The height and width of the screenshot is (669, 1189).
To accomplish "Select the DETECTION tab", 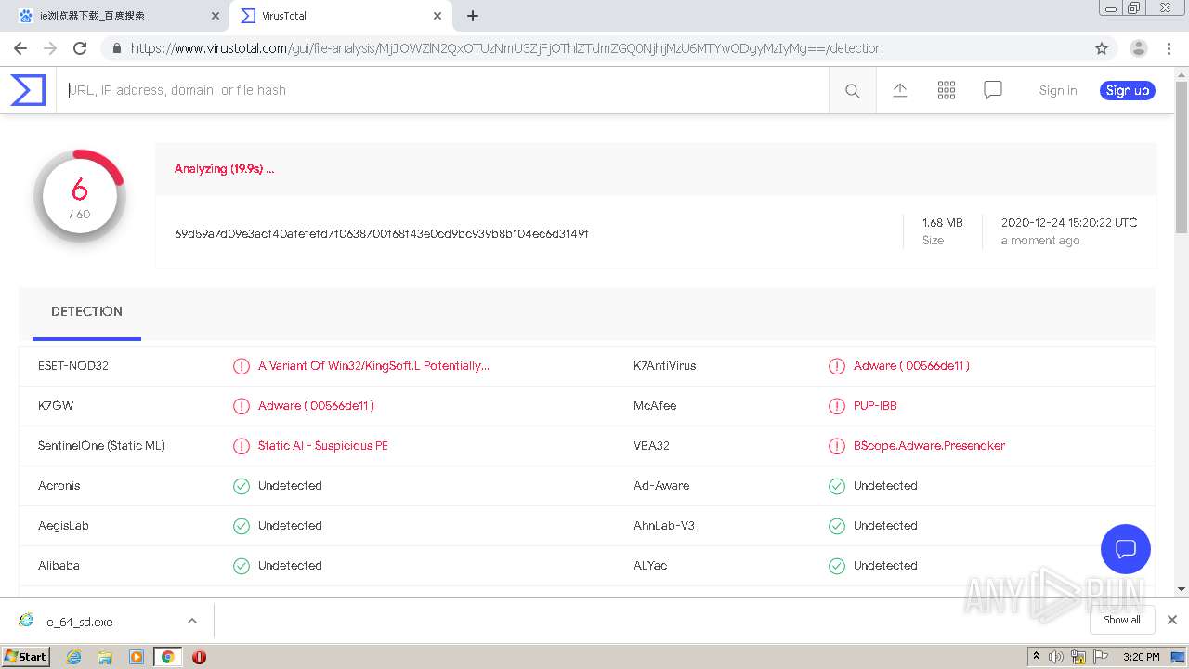I will pyautogui.click(x=86, y=312).
